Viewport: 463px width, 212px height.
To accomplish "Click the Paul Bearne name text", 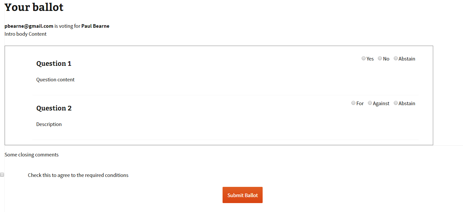I will coord(95,26).
